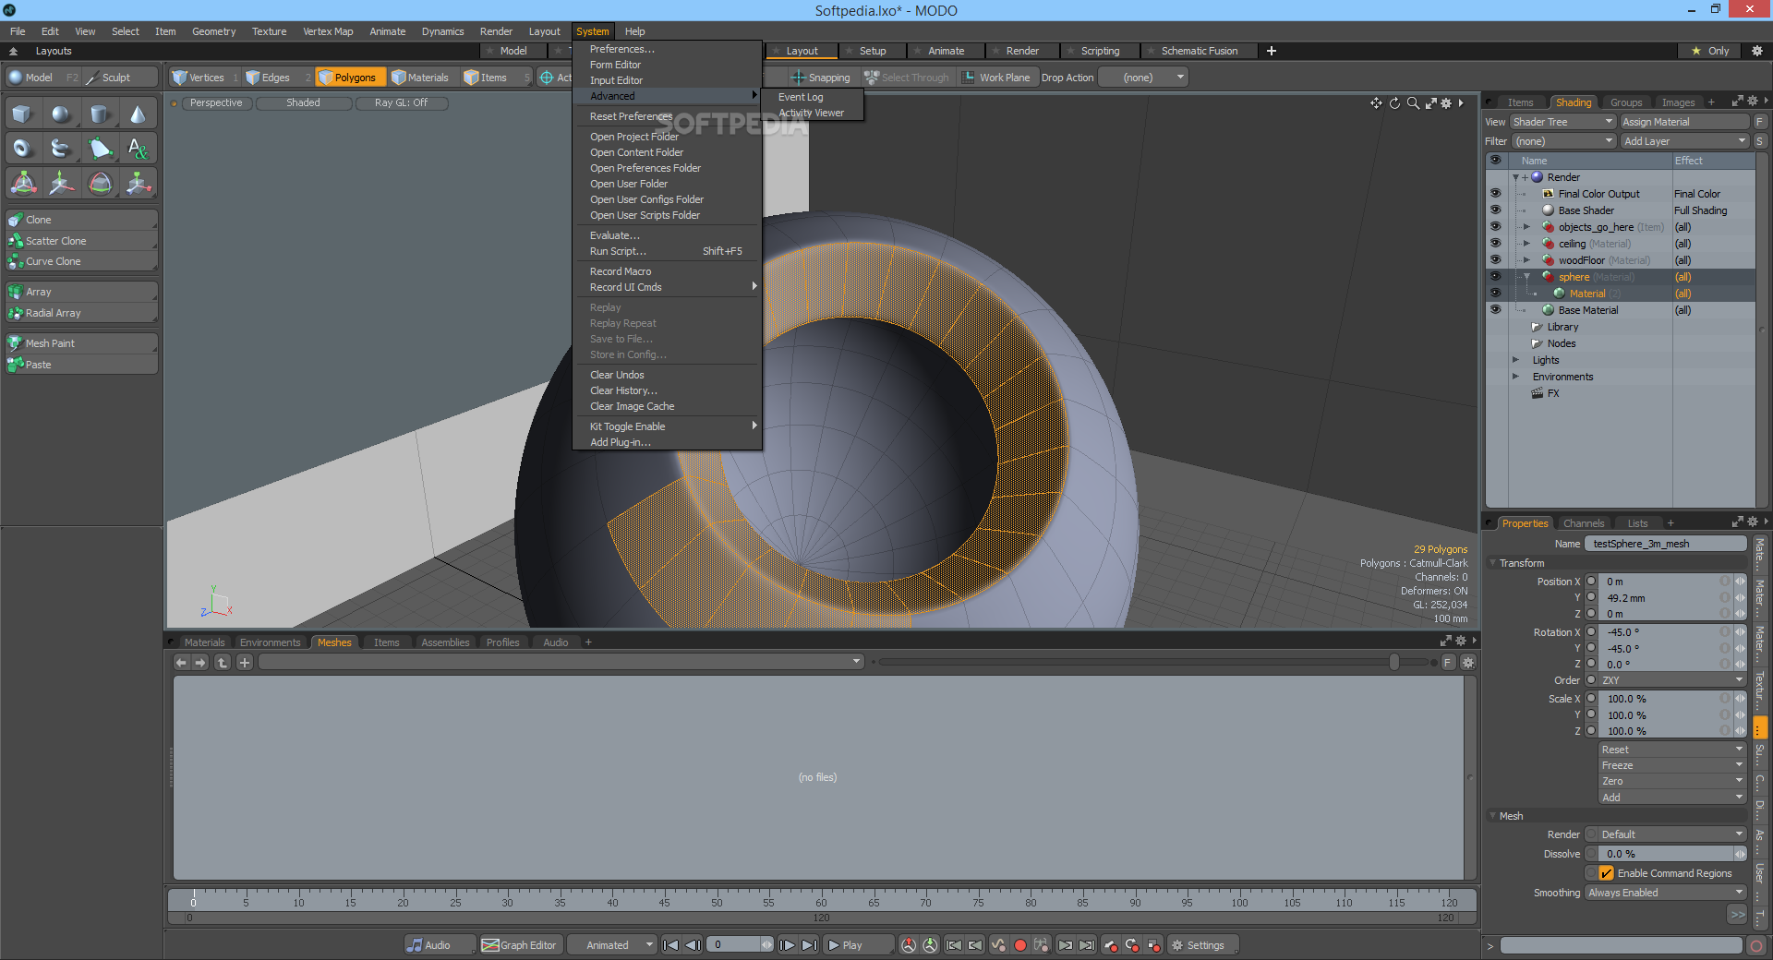
Task: Switch to the Channels tab
Action: point(1584,523)
